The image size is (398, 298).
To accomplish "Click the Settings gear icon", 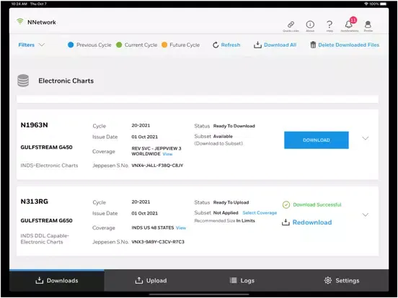I will click(328, 280).
